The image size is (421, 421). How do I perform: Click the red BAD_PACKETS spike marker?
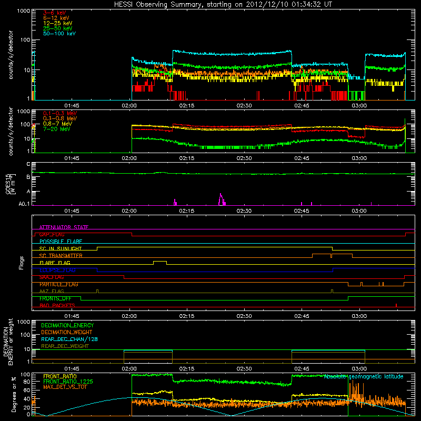tap(396, 305)
